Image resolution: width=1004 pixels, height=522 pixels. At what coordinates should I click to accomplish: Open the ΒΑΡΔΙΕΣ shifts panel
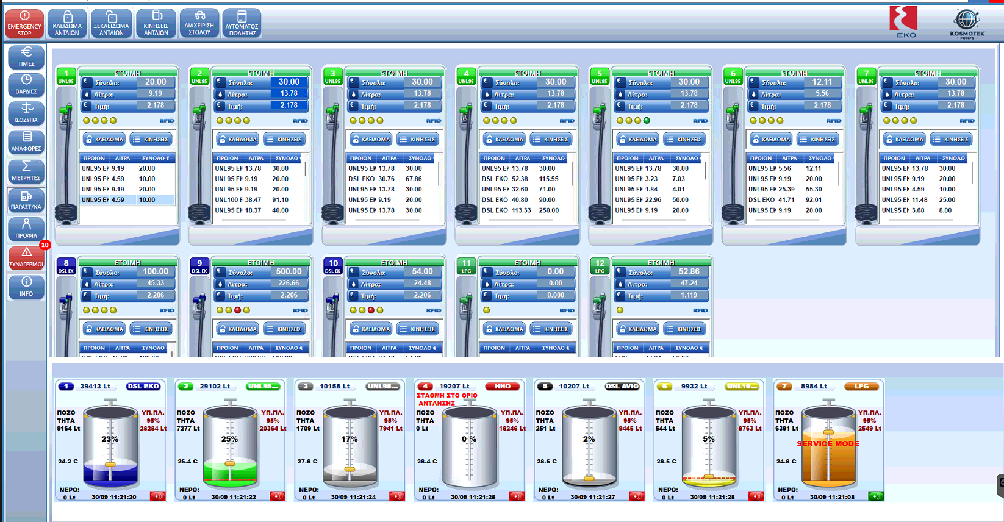click(26, 85)
